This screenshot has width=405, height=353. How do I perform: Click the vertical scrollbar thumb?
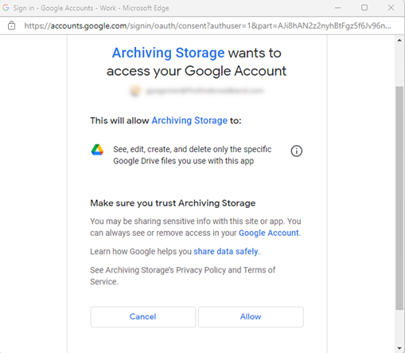point(399,198)
